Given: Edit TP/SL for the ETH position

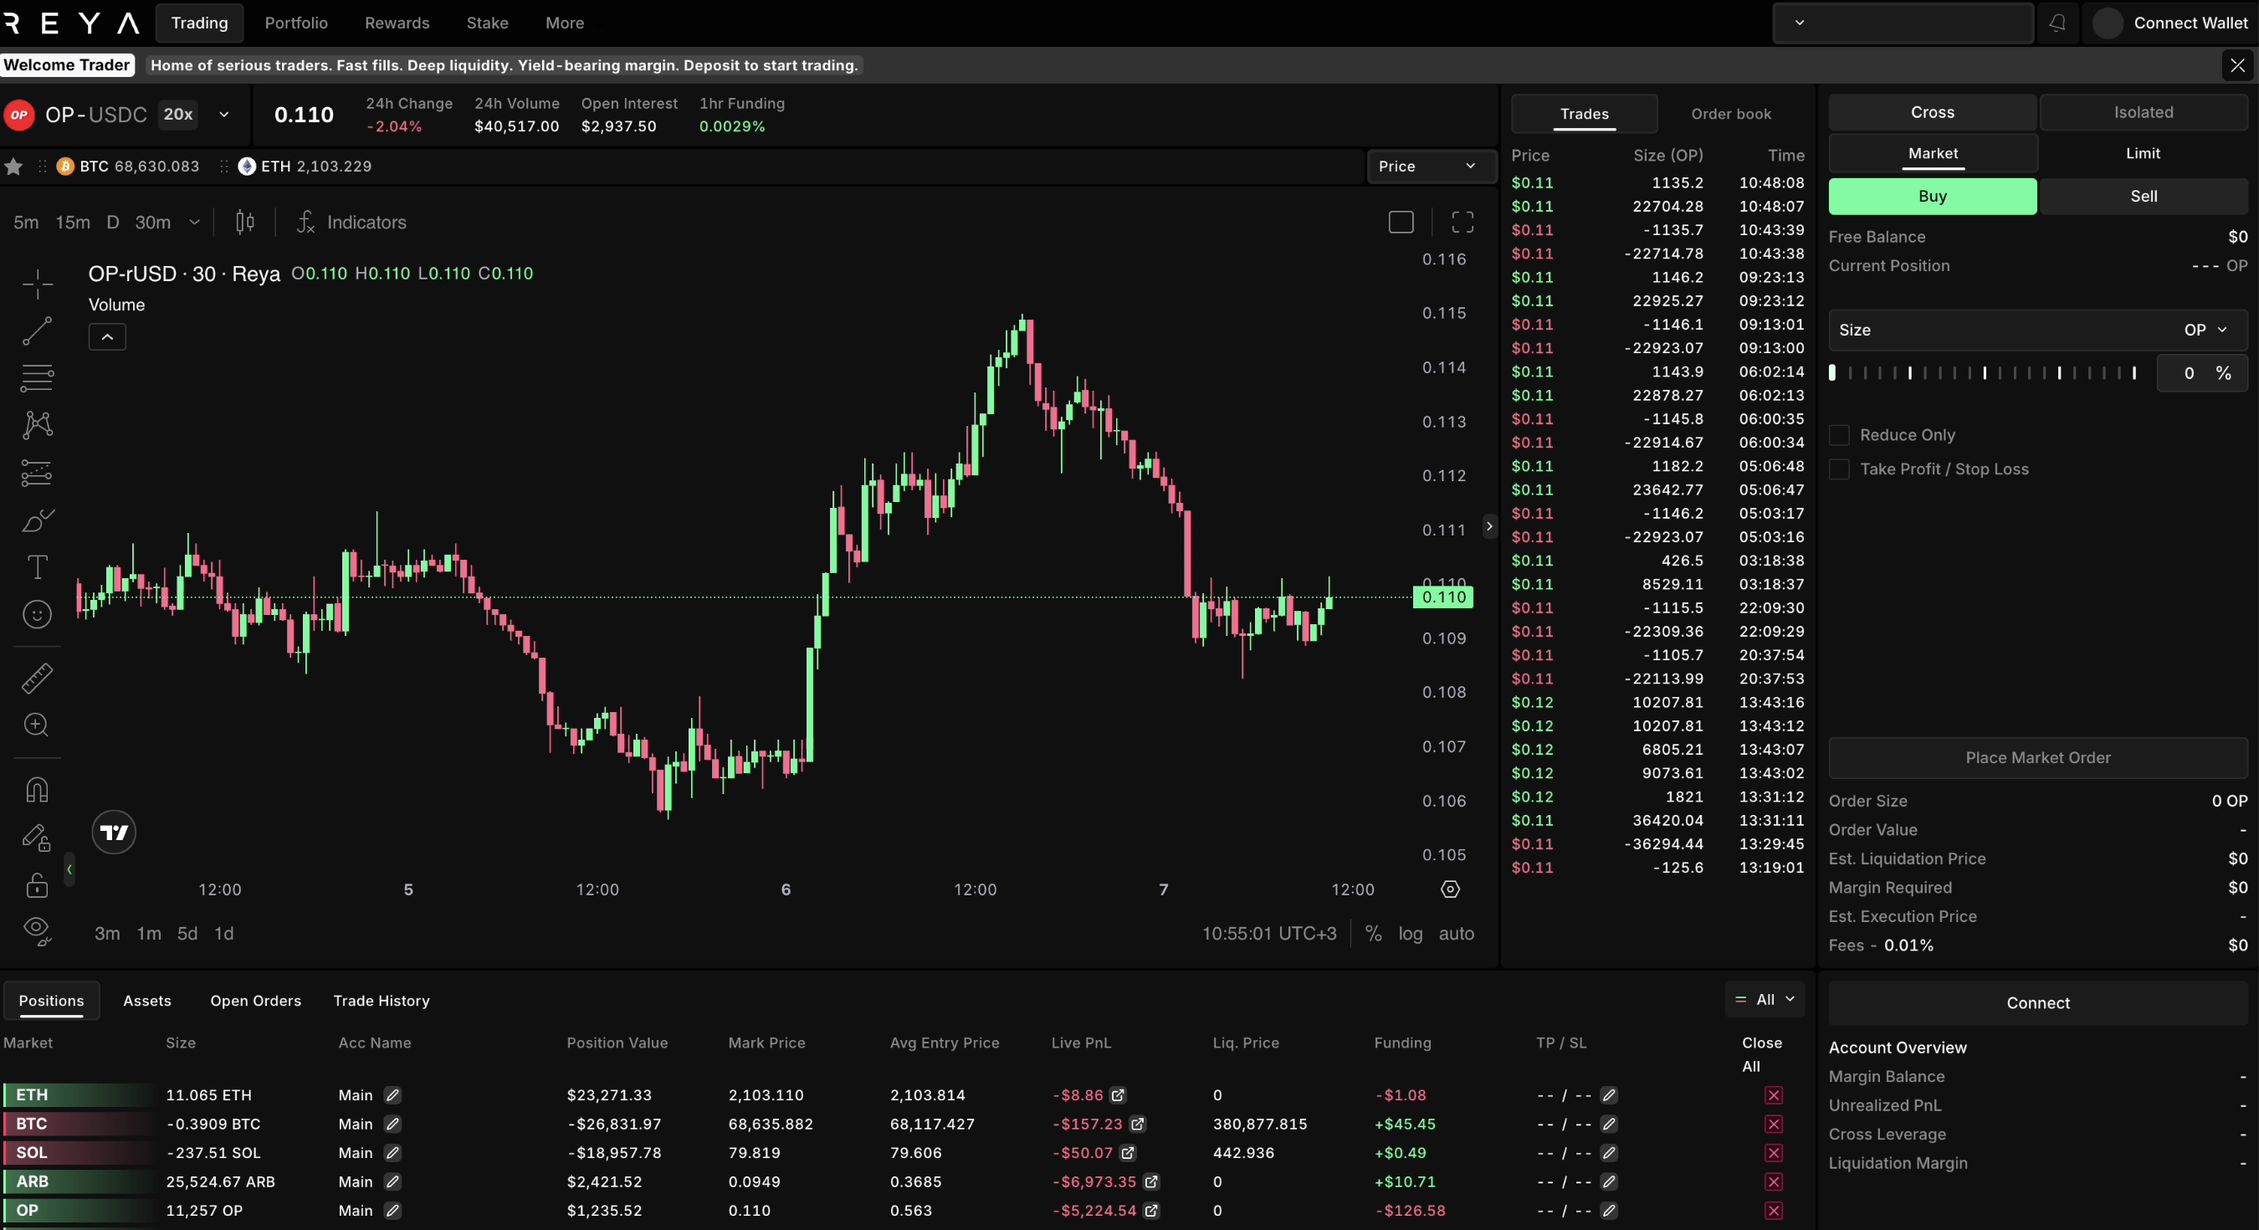Looking at the screenshot, I should pyautogui.click(x=1608, y=1095).
